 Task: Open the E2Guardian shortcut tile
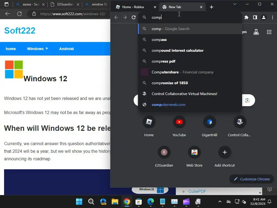164,156
